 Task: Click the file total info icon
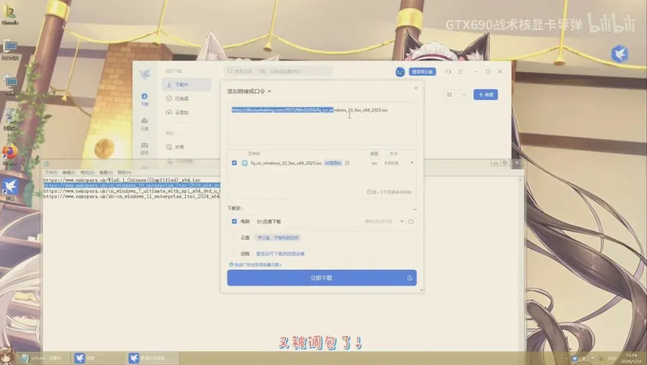369,192
